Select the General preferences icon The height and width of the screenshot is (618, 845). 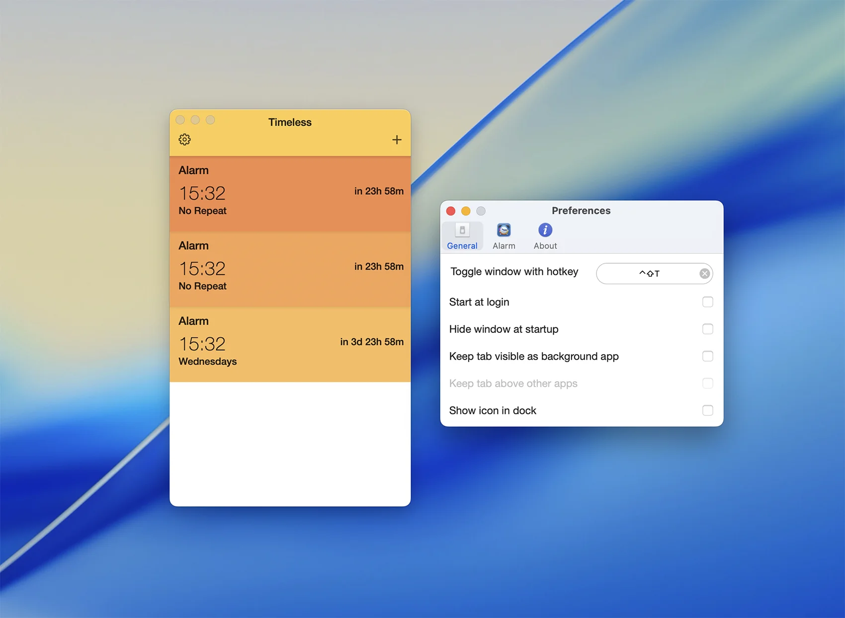(x=462, y=231)
